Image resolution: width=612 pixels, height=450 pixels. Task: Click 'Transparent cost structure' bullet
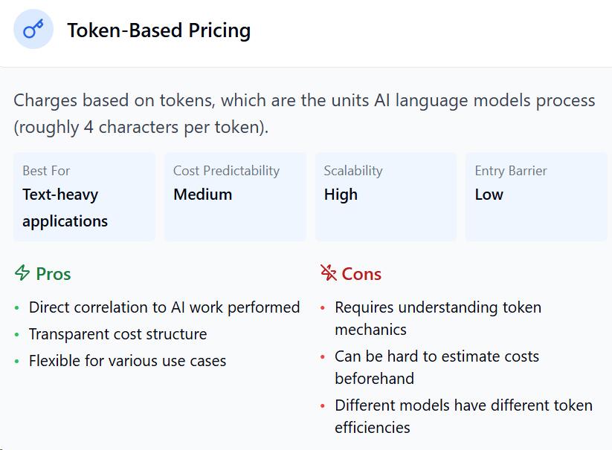point(118,334)
